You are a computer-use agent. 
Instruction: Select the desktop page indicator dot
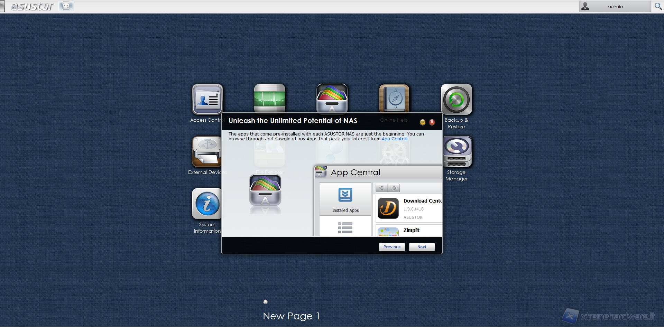pyautogui.click(x=265, y=302)
